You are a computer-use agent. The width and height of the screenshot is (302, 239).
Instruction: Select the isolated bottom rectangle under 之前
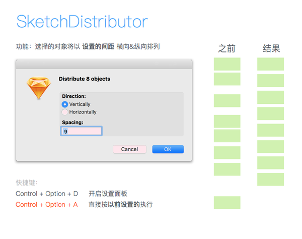point(227,203)
